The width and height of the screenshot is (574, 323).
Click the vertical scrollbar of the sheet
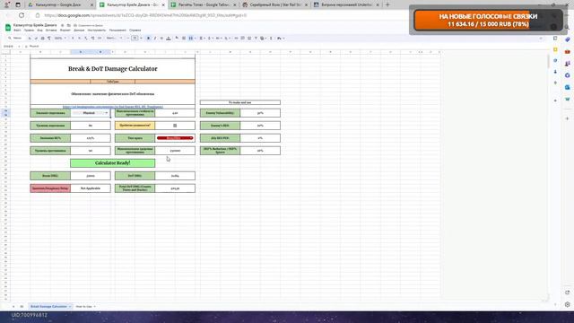tap(548, 62)
